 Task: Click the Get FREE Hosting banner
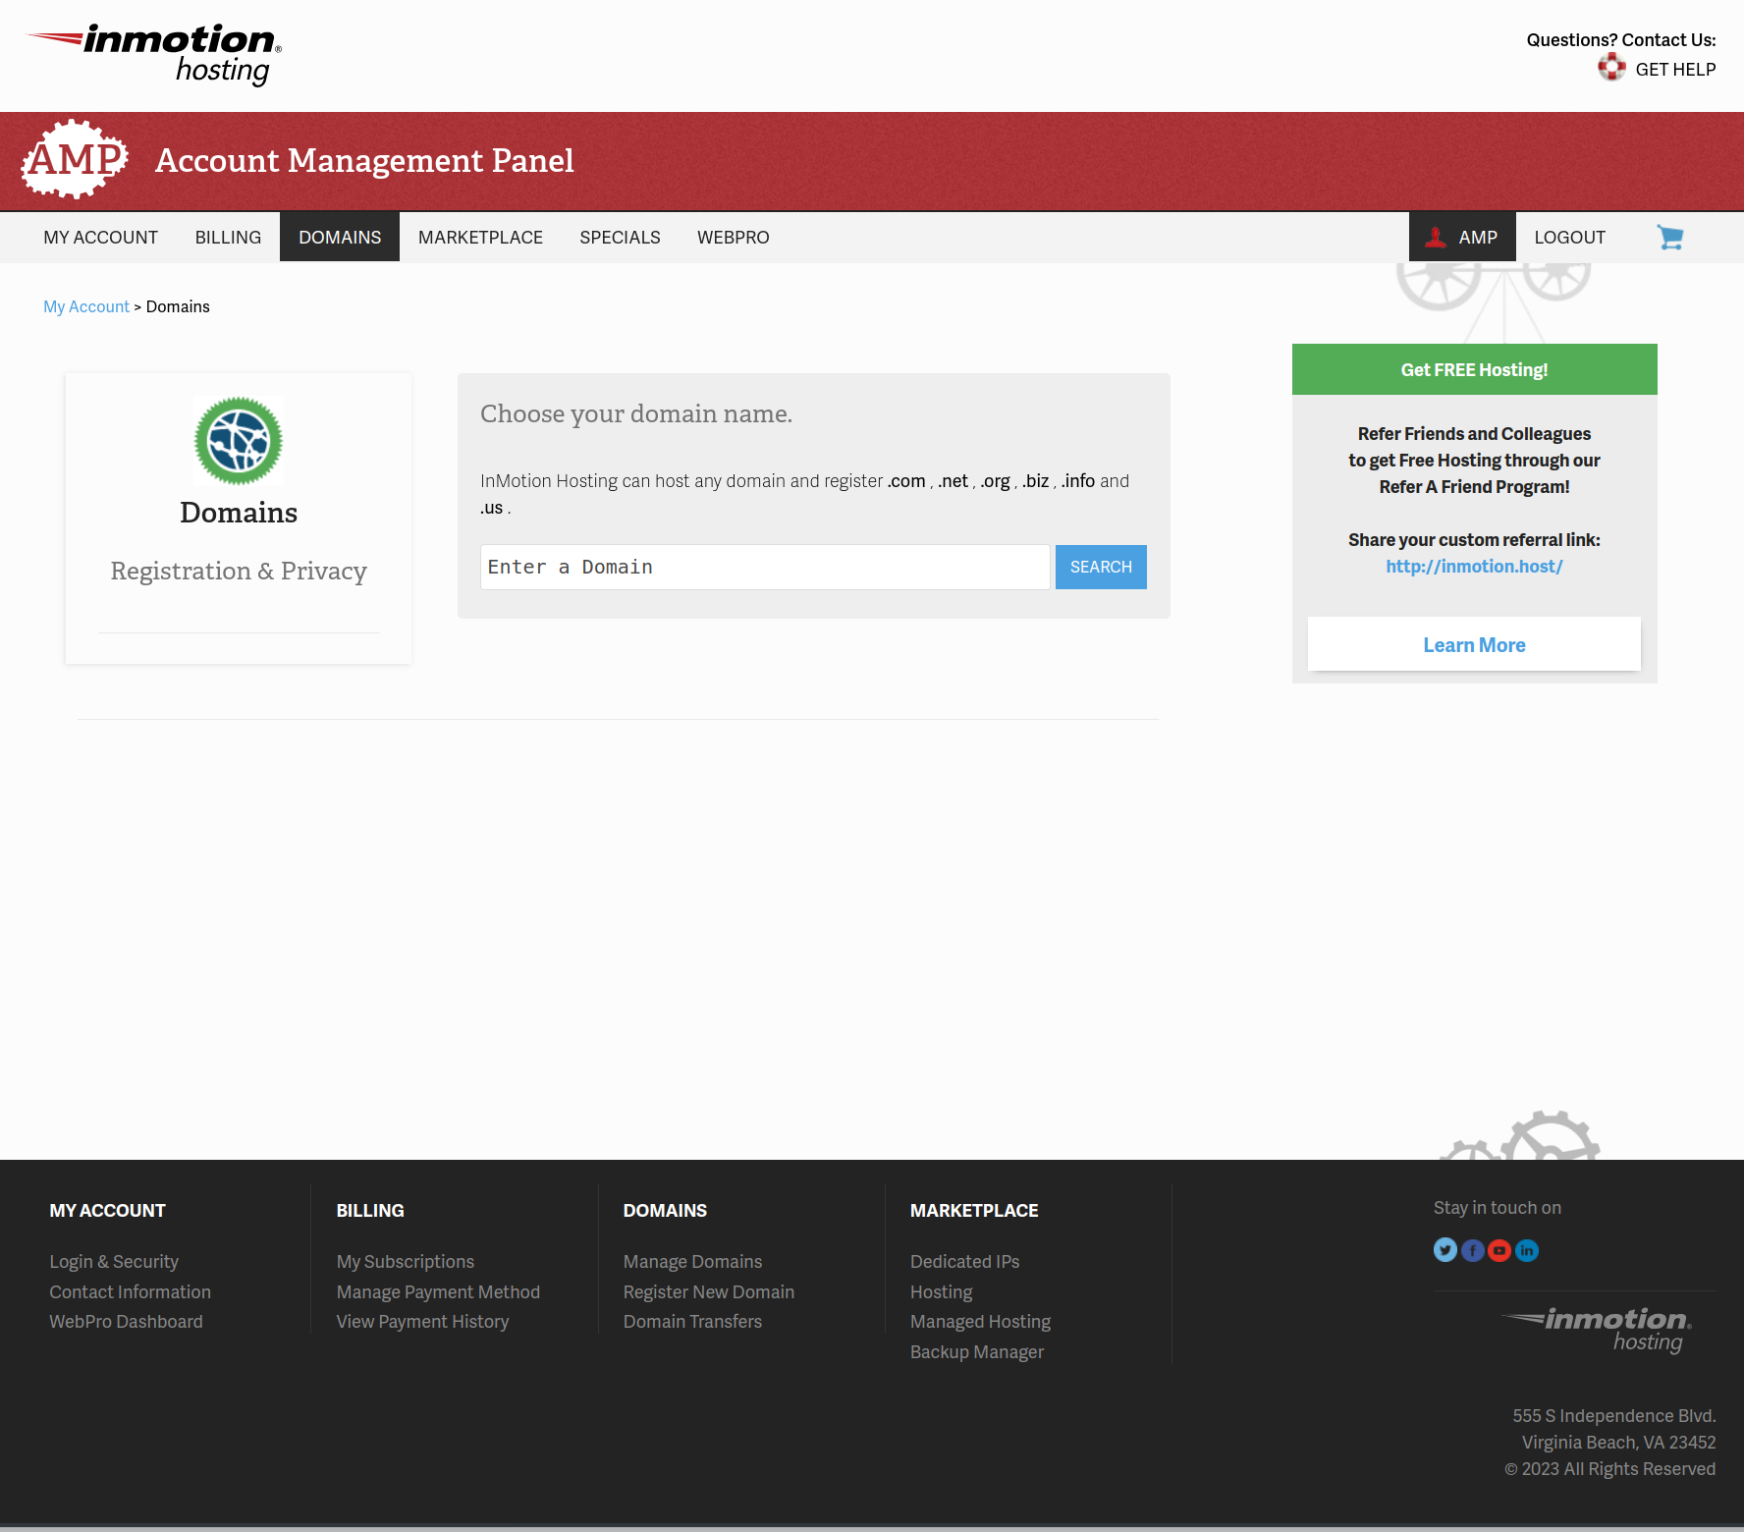point(1474,369)
